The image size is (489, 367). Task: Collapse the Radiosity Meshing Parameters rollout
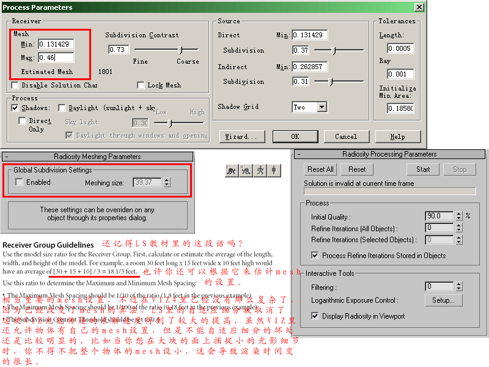tap(7, 157)
